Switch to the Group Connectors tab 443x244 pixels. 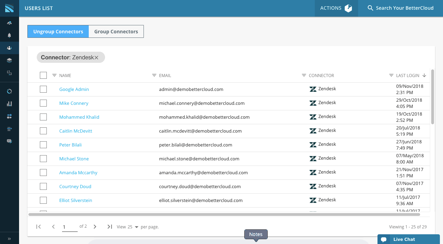pos(116,32)
